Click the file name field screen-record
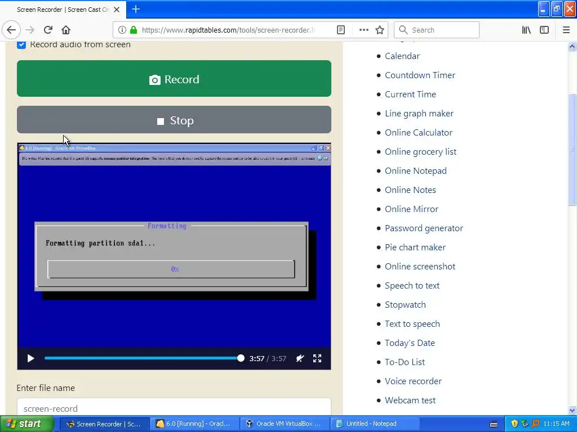Viewport: 577px width, 432px height. [x=174, y=407]
